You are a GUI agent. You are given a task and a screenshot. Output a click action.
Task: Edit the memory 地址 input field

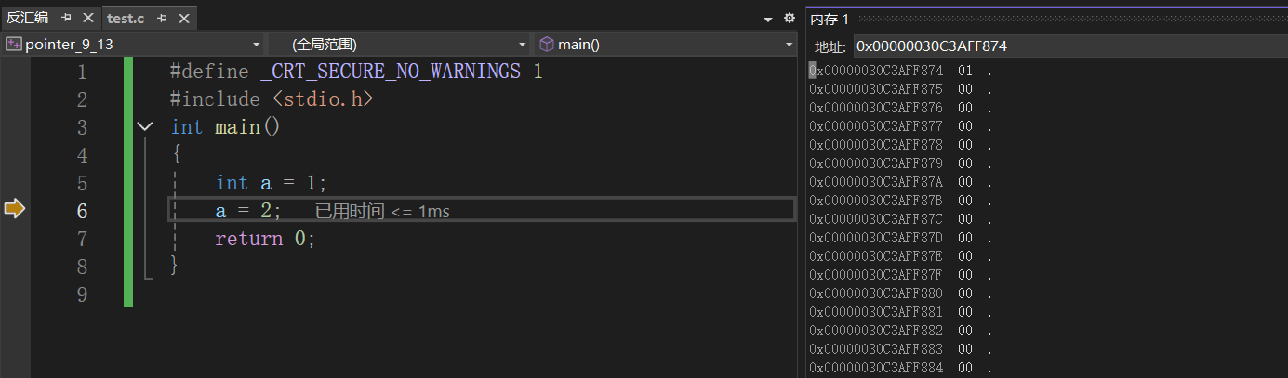(x=1069, y=46)
